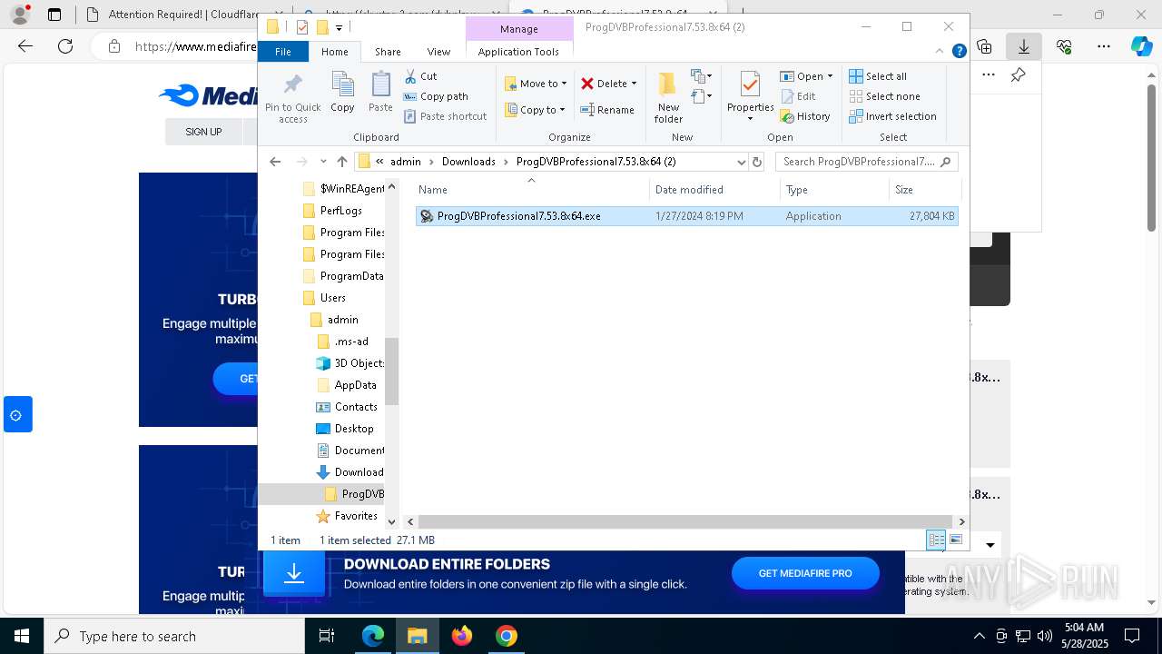Select 3D Objects in the tree
1162x654 pixels.
350,363
